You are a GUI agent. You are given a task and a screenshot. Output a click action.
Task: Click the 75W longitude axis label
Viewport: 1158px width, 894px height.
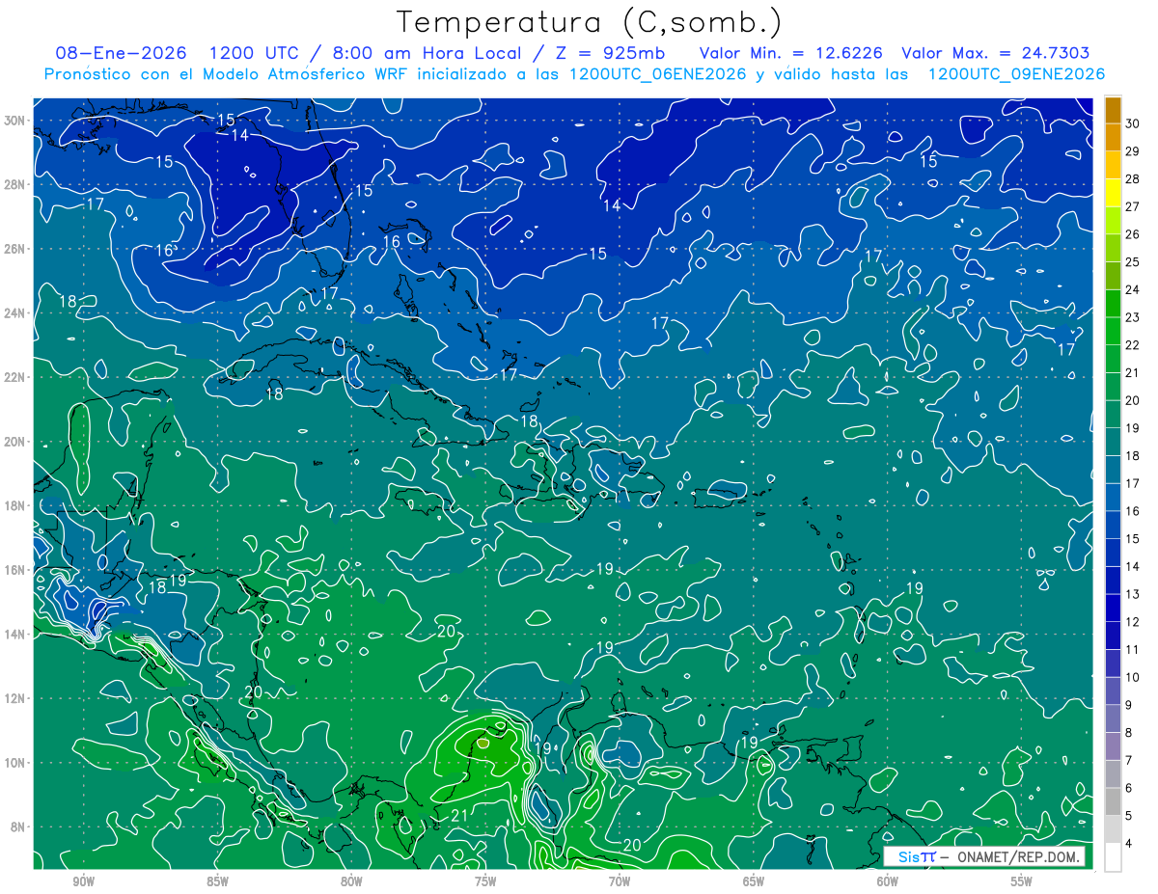485,881
